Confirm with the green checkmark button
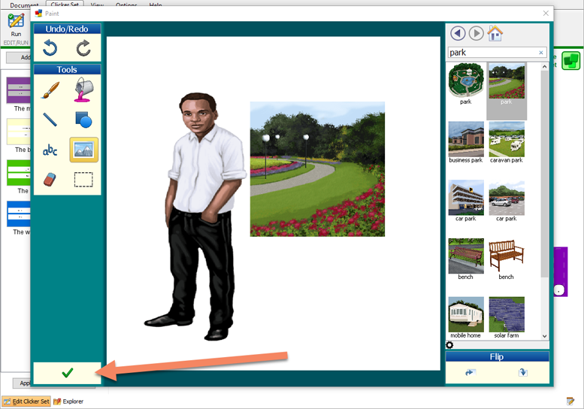Image resolution: width=584 pixels, height=409 pixels. coord(67,373)
